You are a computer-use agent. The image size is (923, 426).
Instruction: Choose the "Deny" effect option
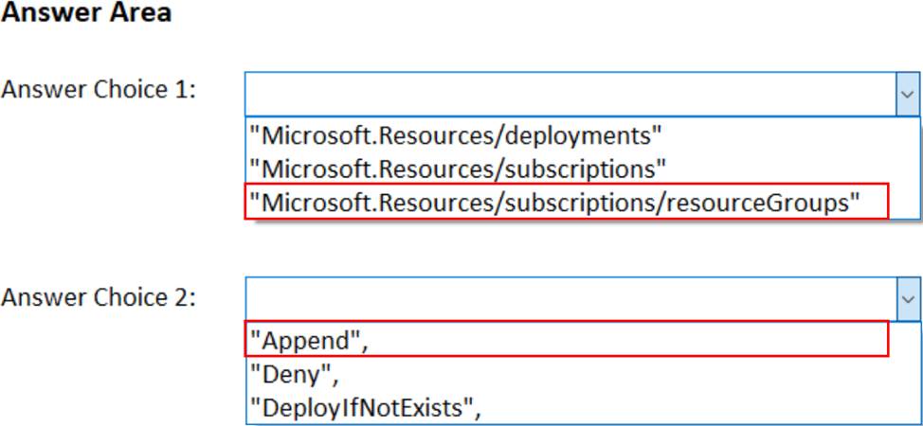pos(293,374)
